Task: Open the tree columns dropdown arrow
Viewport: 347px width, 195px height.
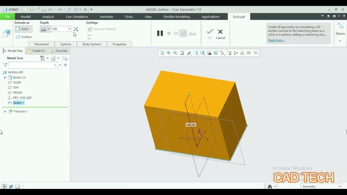Action: point(58,58)
